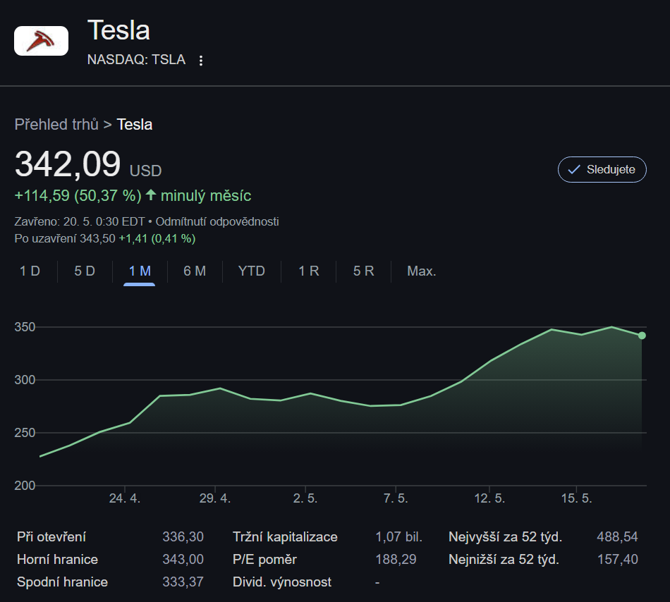This screenshot has width=670, height=602.
Task: Click the USD currency label
Action: pos(146,171)
